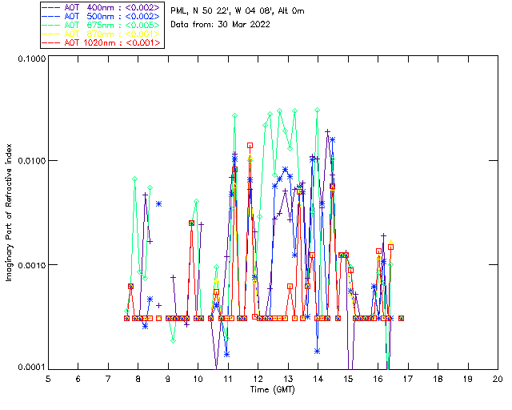Click the red dashed line swatch in legend
Image resolution: width=512 pixels, height=410 pixels.
click(51, 42)
